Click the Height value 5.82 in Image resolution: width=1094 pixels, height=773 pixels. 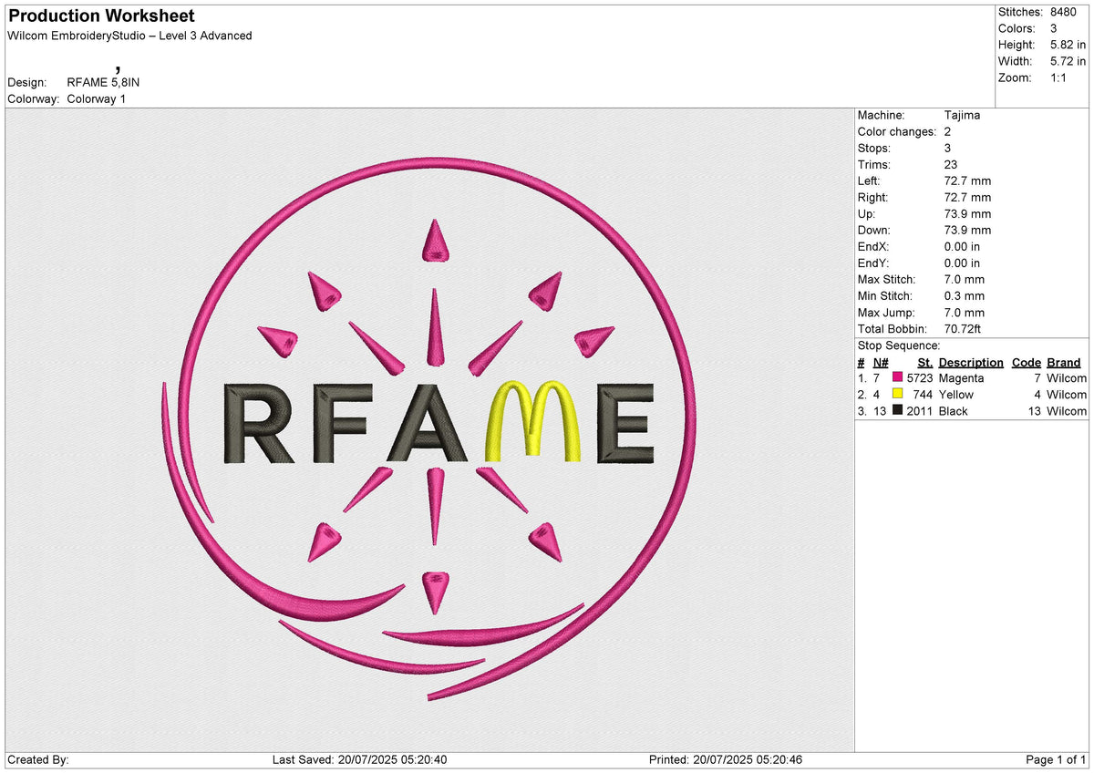point(1068,45)
